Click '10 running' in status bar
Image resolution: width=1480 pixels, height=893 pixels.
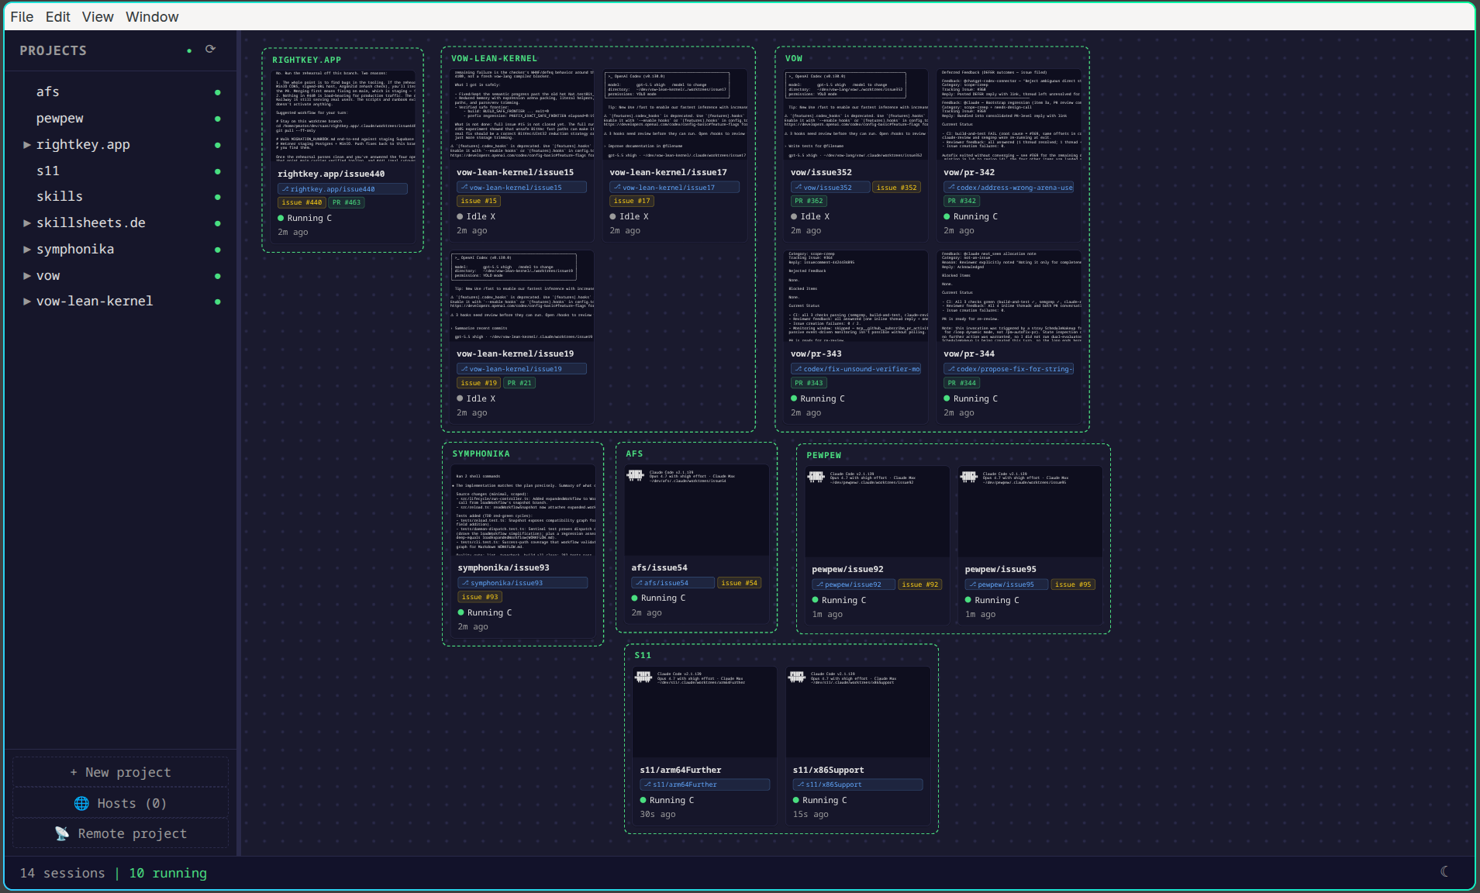168,873
